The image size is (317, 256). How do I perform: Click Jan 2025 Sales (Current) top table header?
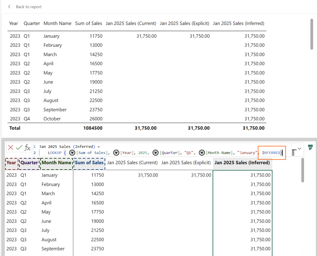point(131,23)
